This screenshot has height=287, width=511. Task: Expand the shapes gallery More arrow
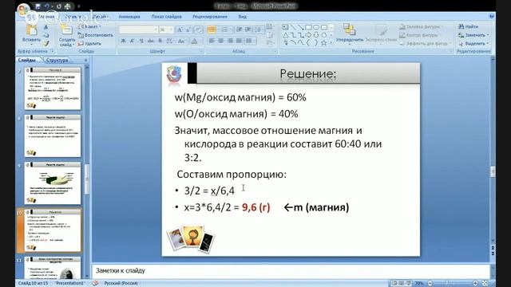(x=331, y=42)
